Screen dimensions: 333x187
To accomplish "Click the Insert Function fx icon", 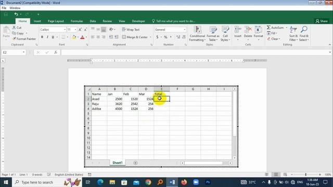I will pos(56,52).
